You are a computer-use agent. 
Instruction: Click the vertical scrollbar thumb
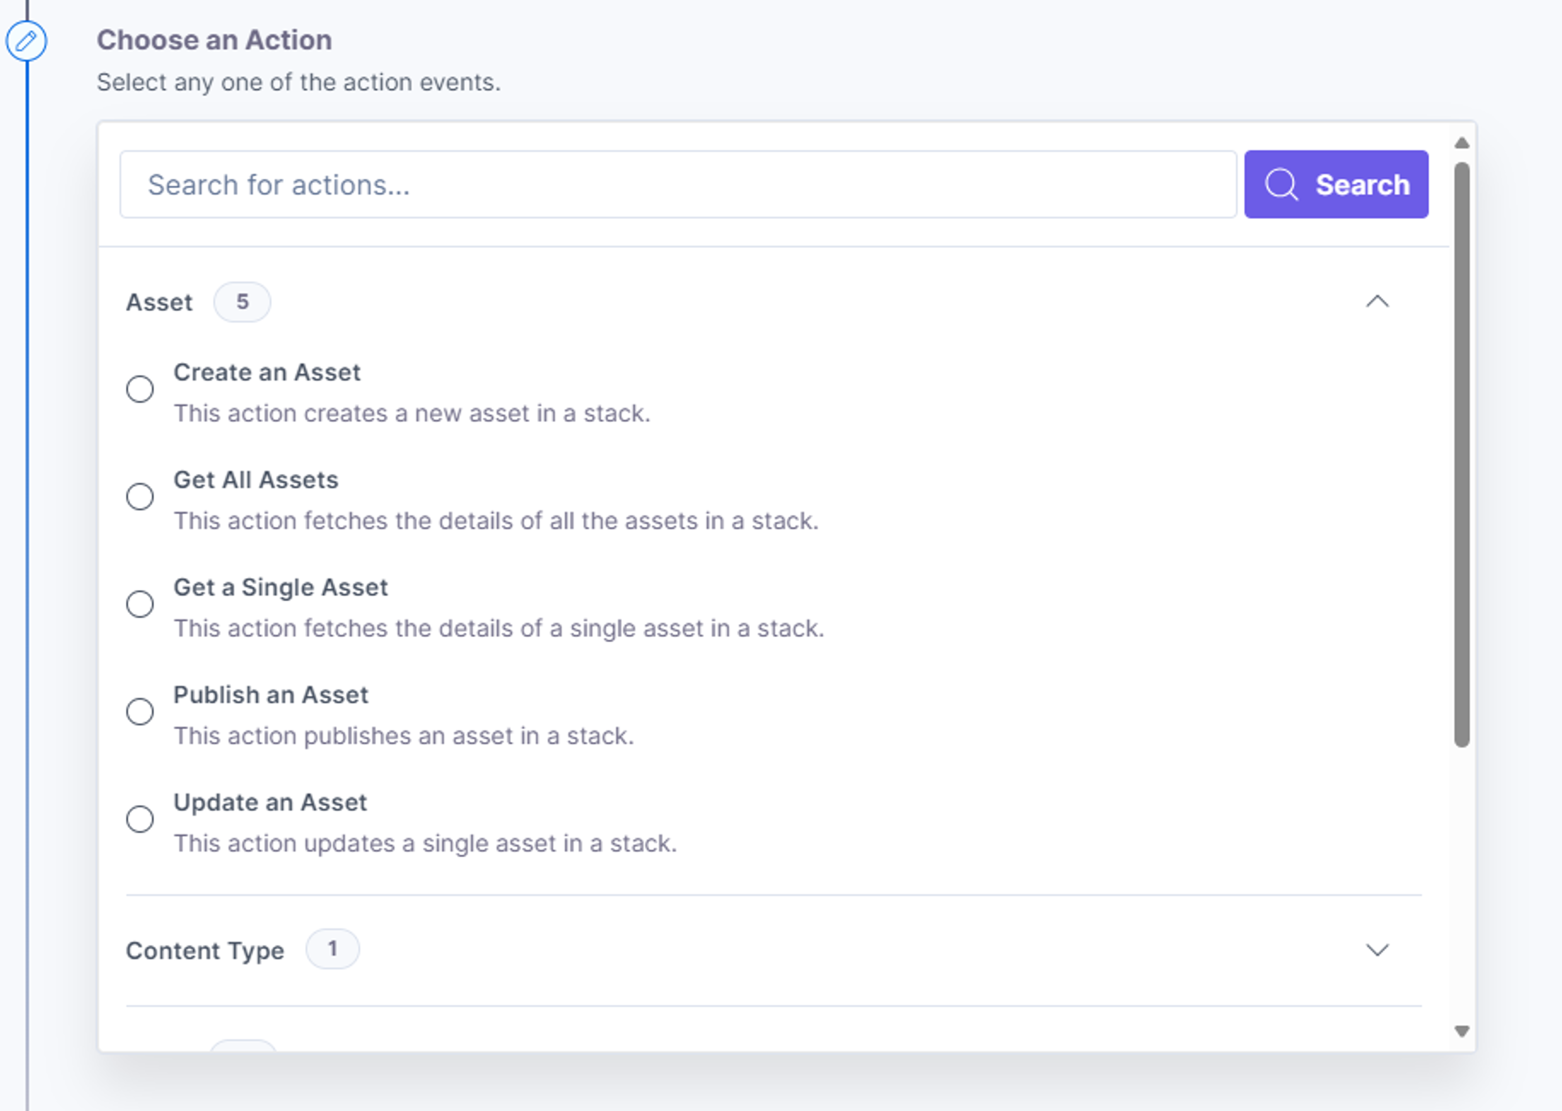click(x=1462, y=454)
